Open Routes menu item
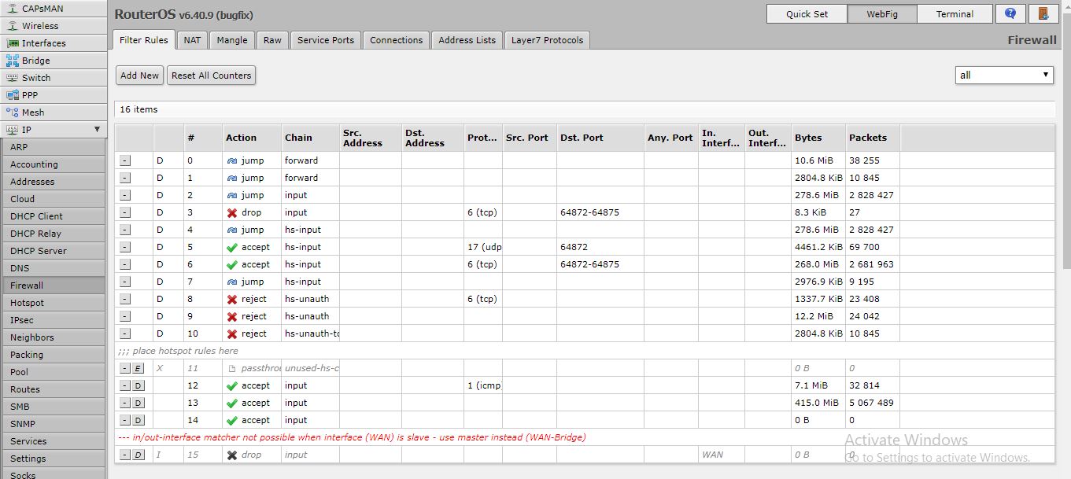 tap(53, 389)
